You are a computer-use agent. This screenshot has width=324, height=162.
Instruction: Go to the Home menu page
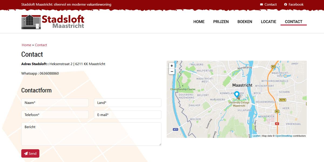(199, 22)
